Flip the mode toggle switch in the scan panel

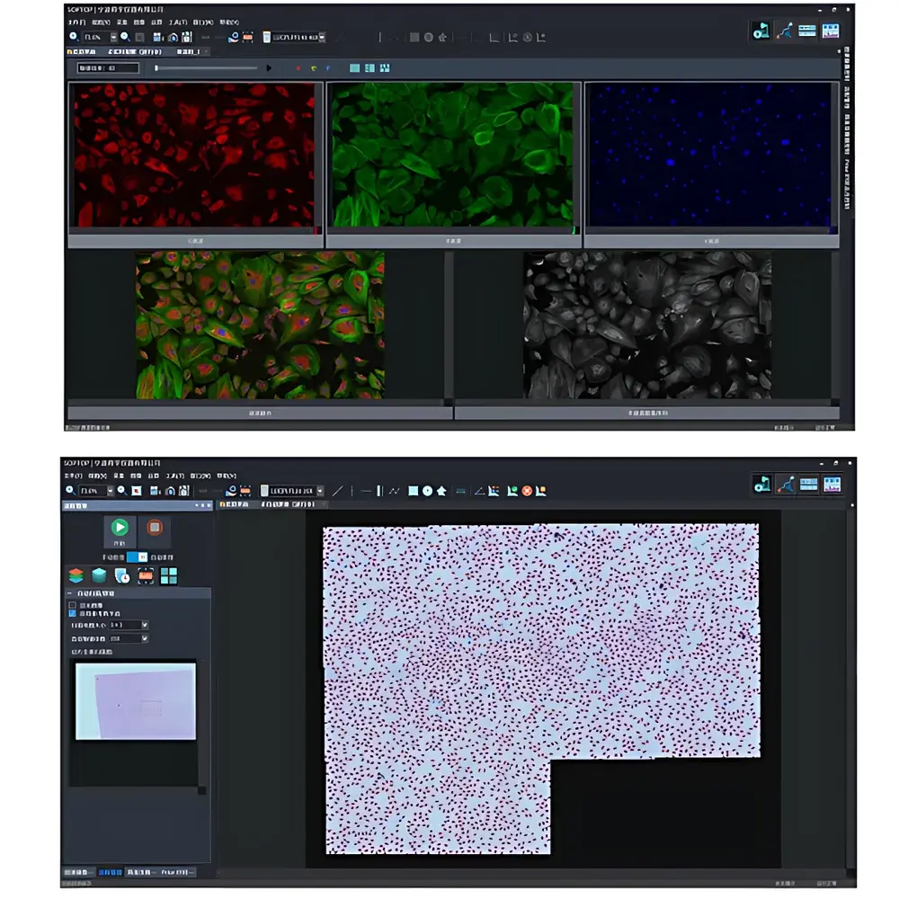point(137,557)
